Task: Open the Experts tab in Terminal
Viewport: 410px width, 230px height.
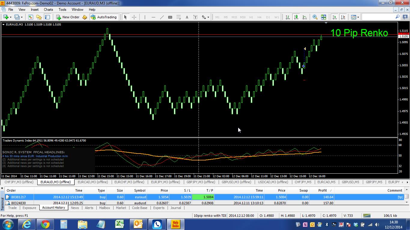Action: click(x=159, y=208)
